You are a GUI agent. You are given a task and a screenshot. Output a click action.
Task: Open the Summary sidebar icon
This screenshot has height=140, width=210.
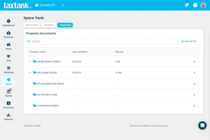click(8, 103)
